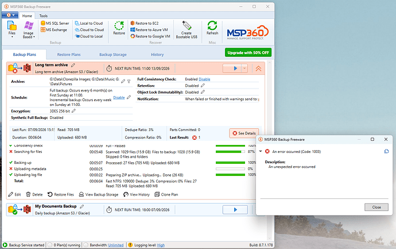The image size is (396, 249).
Task: Select Restore to Azure VM
Action: tap(149, 29)
